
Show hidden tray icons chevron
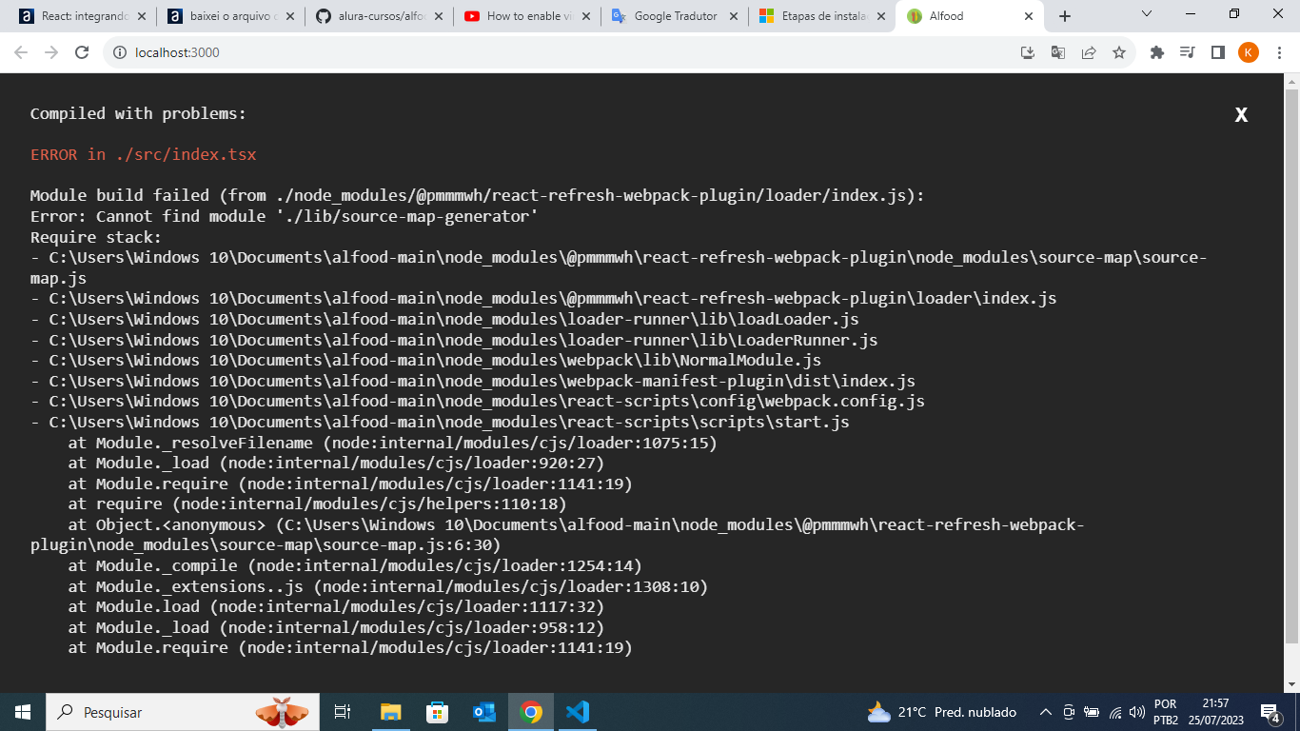point(1045,712)
